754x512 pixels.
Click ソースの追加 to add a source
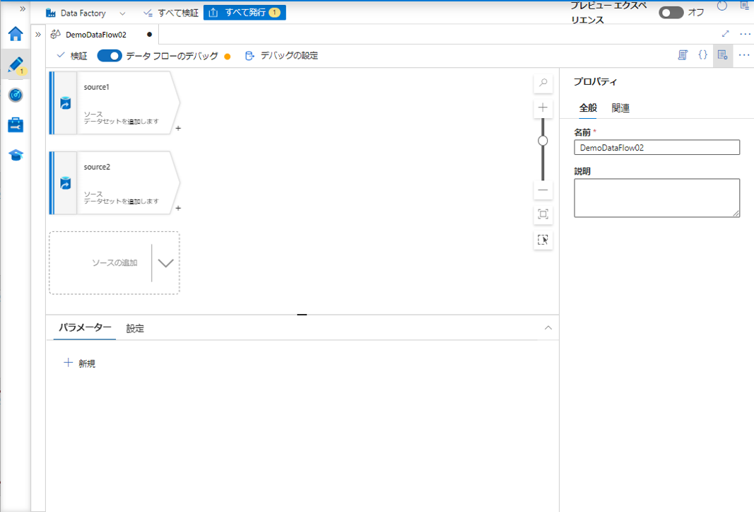click(114, 263)
